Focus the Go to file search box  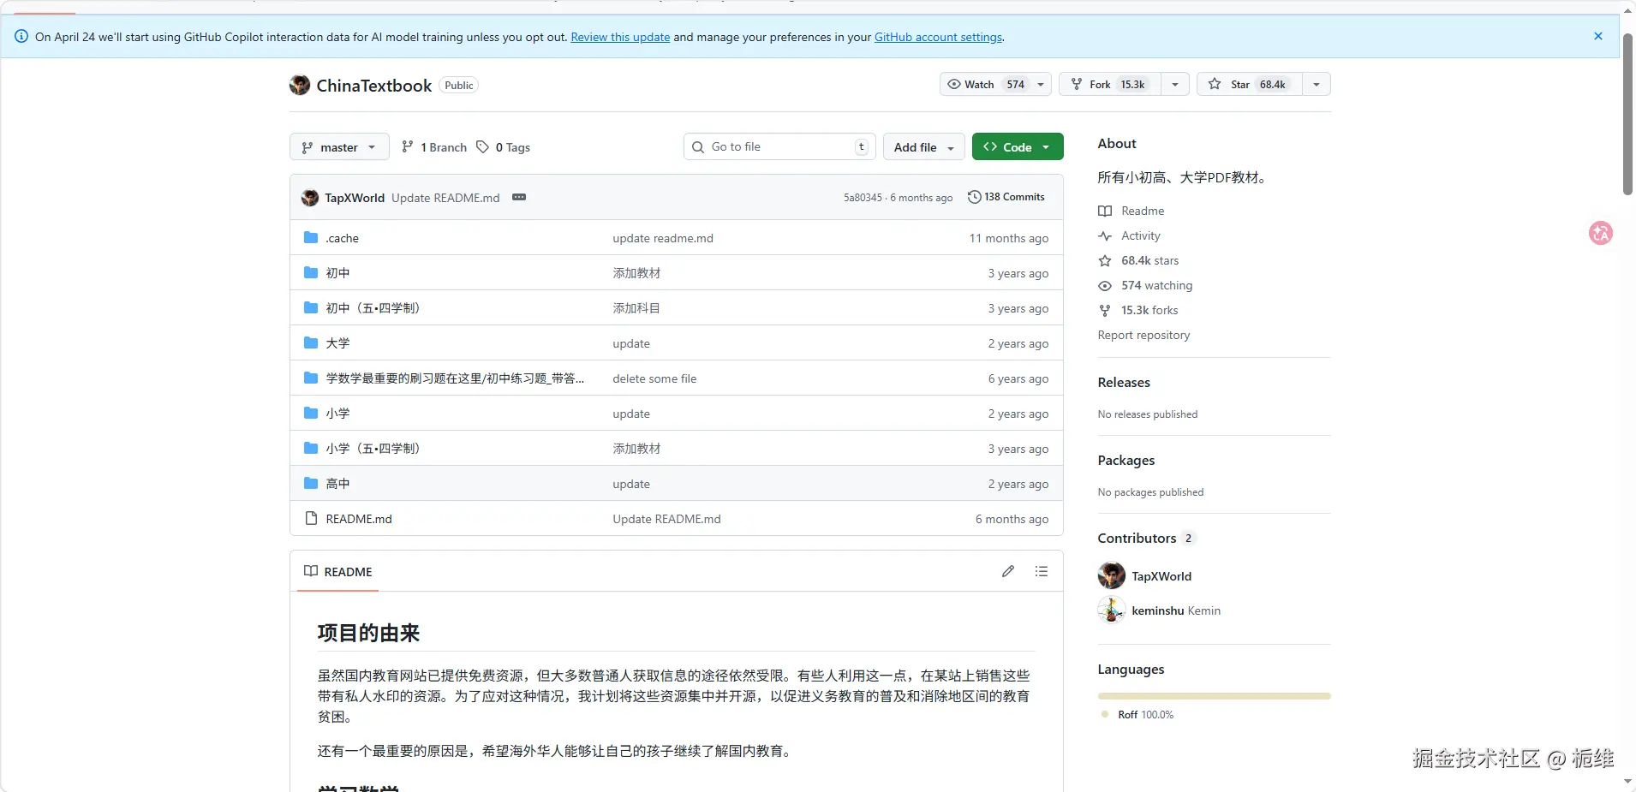tap(779, 146)
